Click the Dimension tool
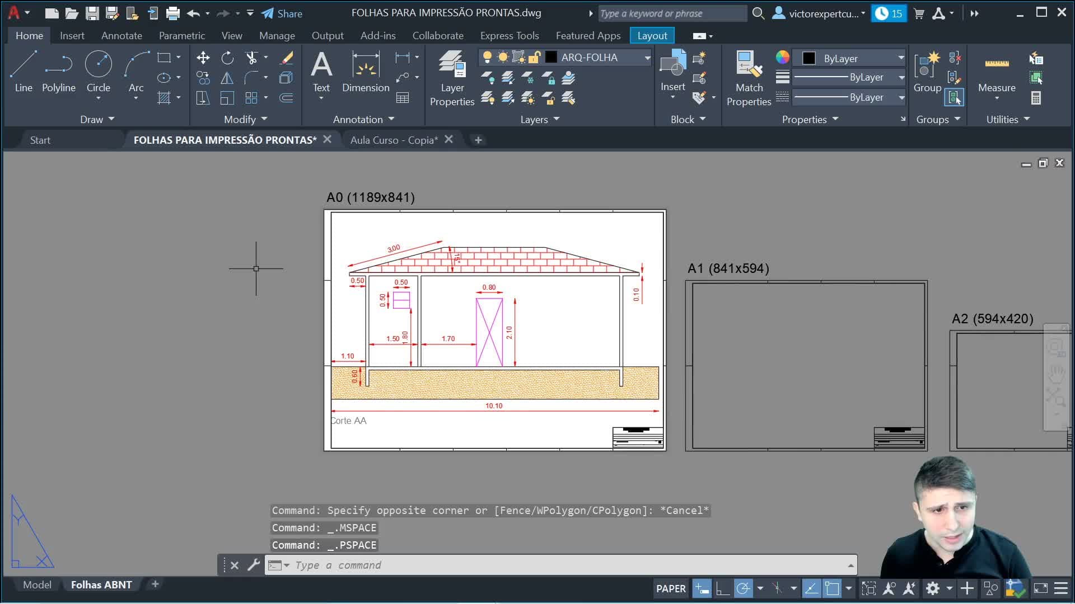 click(x=366, y=71)
